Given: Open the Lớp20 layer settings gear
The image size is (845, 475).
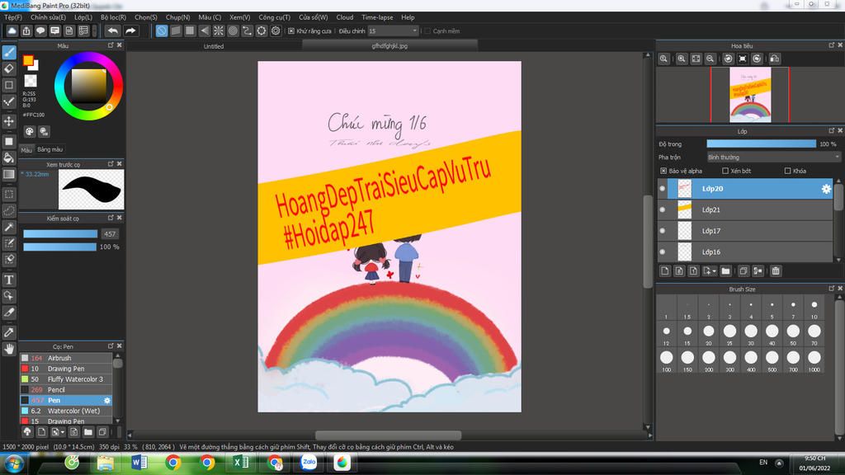Looking at the screenshot, I should [825, 189].
